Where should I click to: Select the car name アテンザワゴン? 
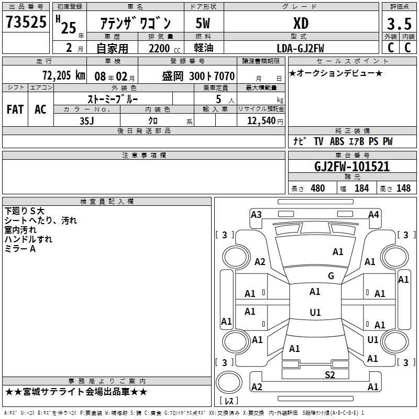tap(135, 24)
